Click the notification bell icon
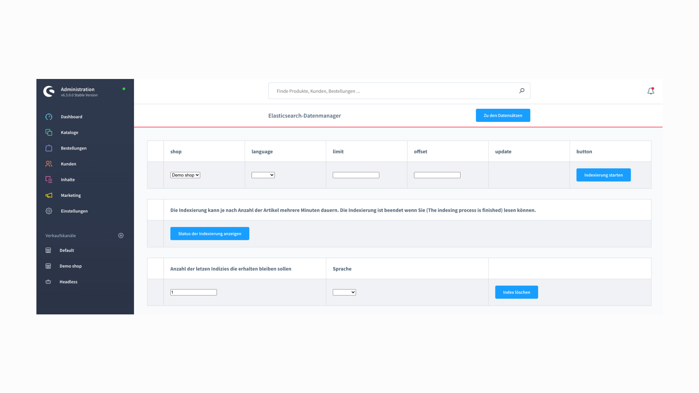Image resolution: width=699 pixels, height=393 pixels. 651,91
